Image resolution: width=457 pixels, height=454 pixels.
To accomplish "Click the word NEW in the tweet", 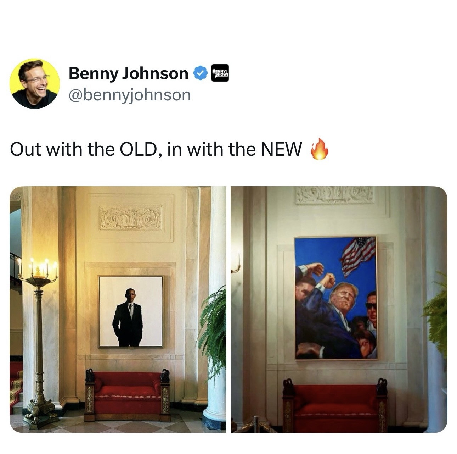I will 281,149.
